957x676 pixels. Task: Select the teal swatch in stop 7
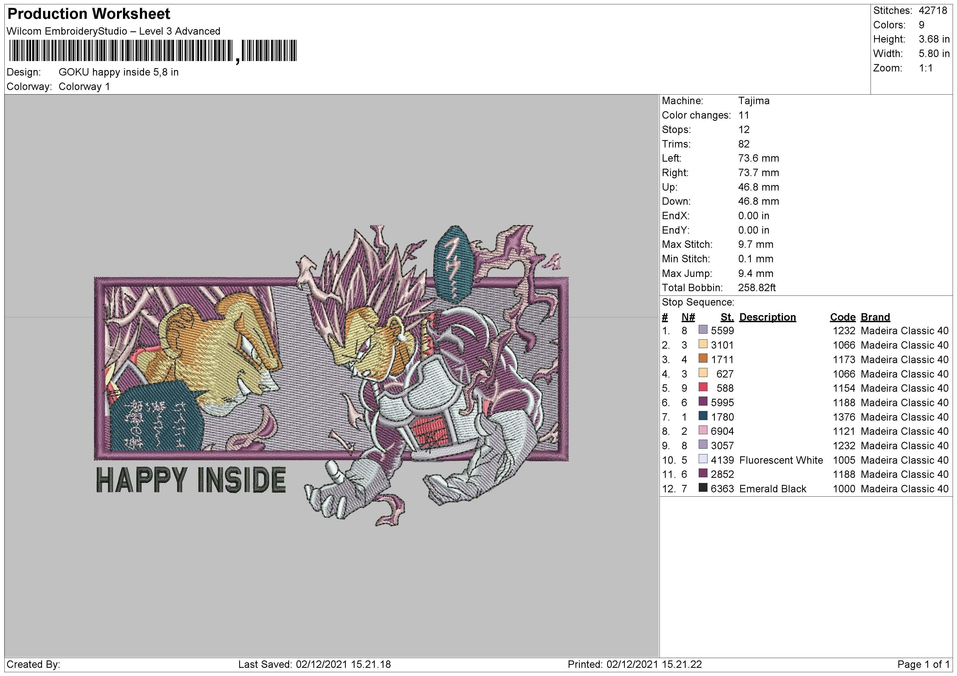point(703,416)
